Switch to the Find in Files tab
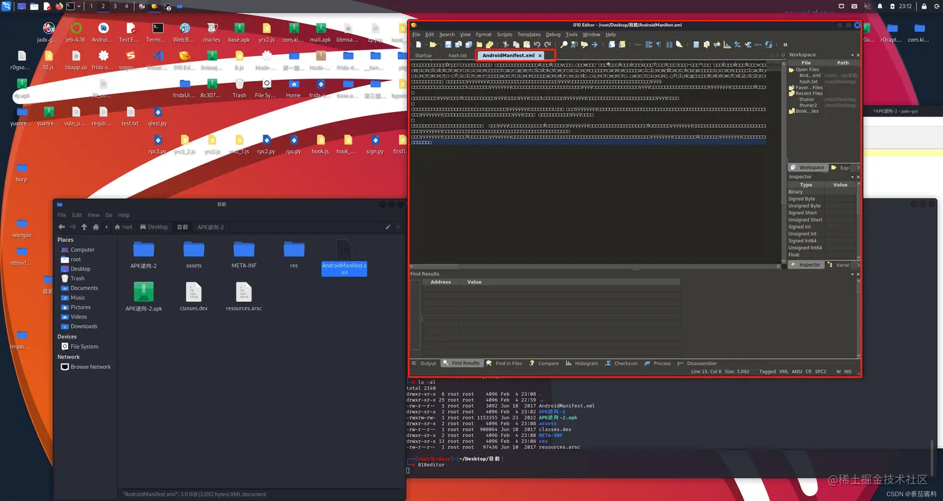The image size is (943, 501). tap(505, 363)
